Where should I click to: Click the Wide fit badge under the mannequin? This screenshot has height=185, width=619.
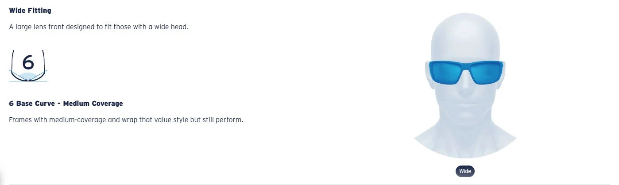465,171
